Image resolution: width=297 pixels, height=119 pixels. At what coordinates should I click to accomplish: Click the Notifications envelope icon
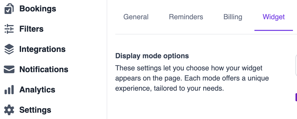[9, 69]
